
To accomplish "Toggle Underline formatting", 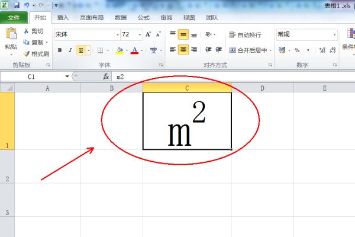I will [81, 50].
